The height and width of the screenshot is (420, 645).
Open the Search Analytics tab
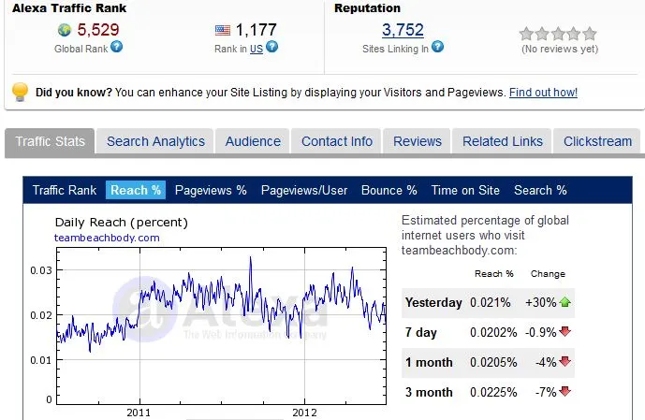tap(155, 141)
